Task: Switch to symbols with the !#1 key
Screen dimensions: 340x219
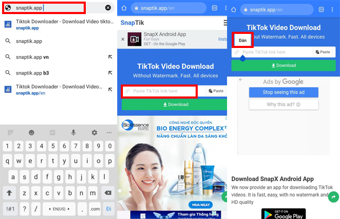Action: 10,209
